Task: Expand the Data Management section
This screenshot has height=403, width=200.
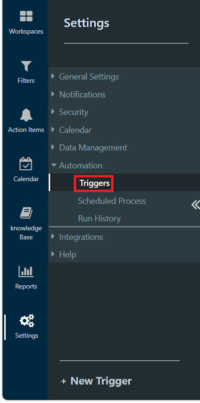Action: coord(125,148)
